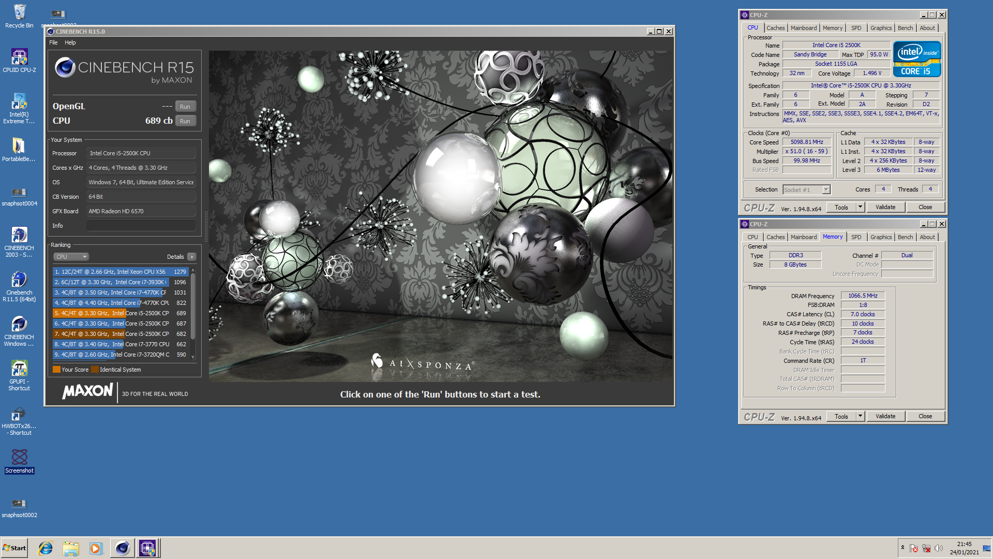Expand ranking Details arrow
993x559 pixels.
tap(191, 257)
